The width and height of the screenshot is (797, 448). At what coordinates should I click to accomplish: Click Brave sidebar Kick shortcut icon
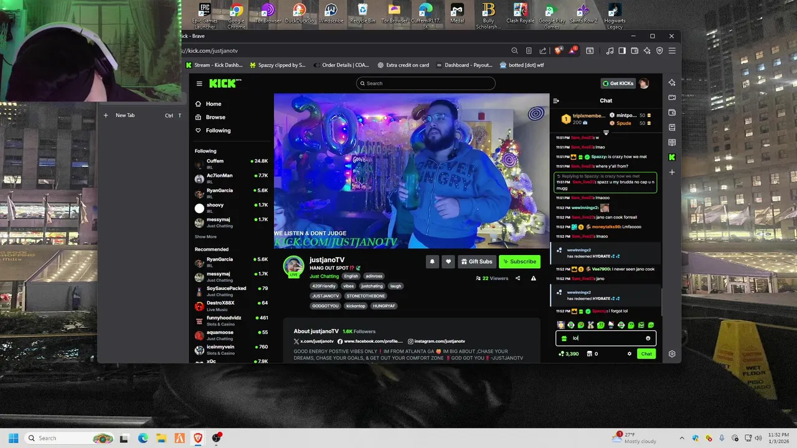coord(672,157)
